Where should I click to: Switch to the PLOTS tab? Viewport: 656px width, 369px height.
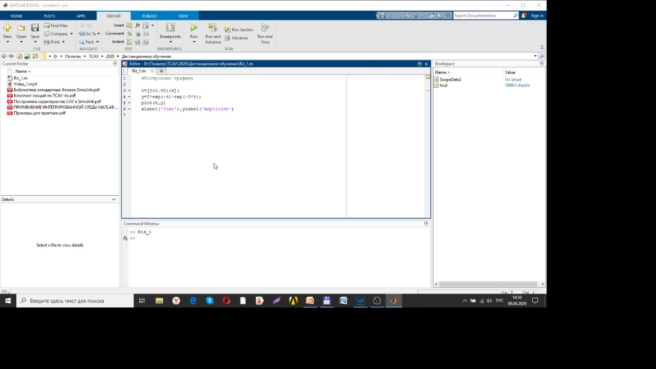49,16
